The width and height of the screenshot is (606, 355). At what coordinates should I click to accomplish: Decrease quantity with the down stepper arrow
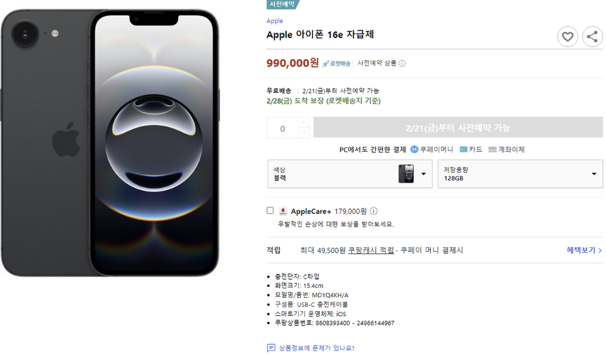point(304,132)
